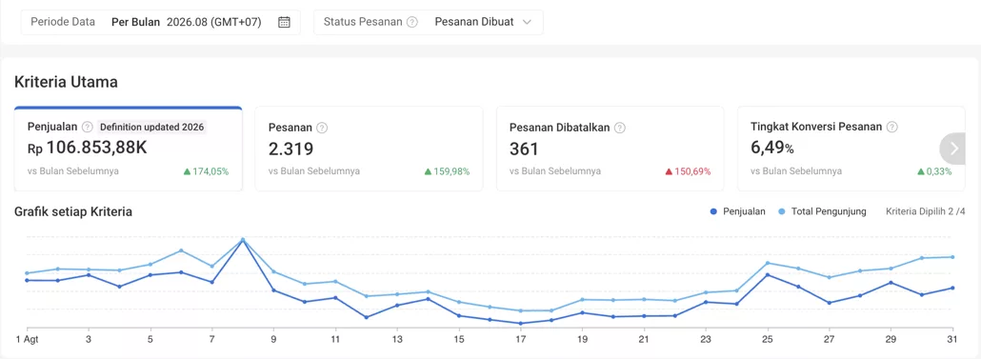Select the Pesanan metric card

coord(370,149)
